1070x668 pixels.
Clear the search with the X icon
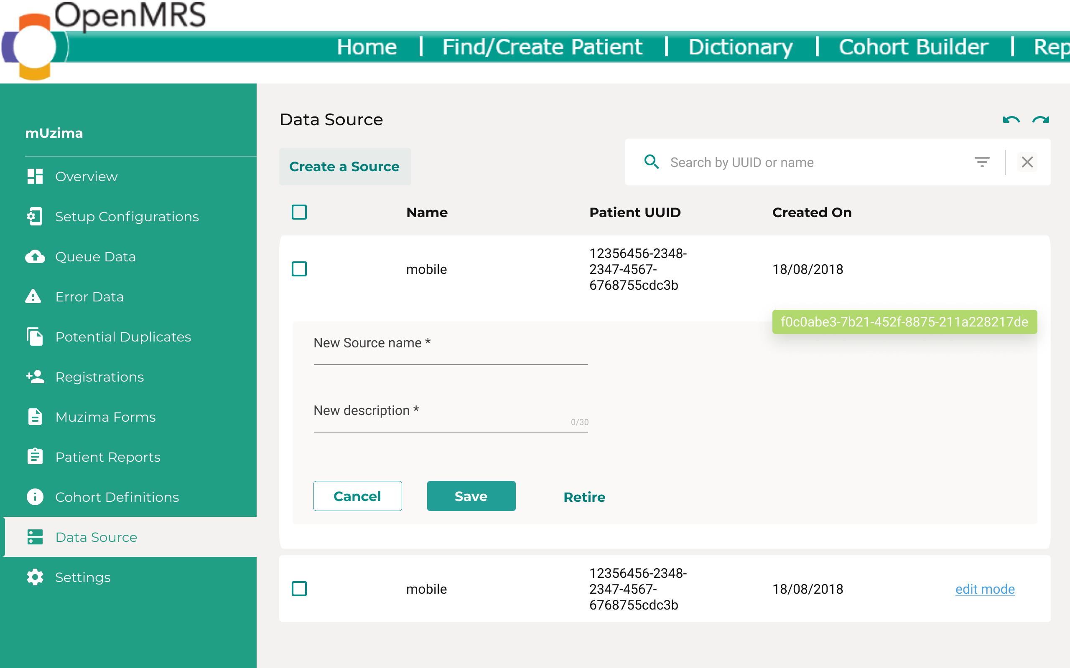tap(1027, 162)
